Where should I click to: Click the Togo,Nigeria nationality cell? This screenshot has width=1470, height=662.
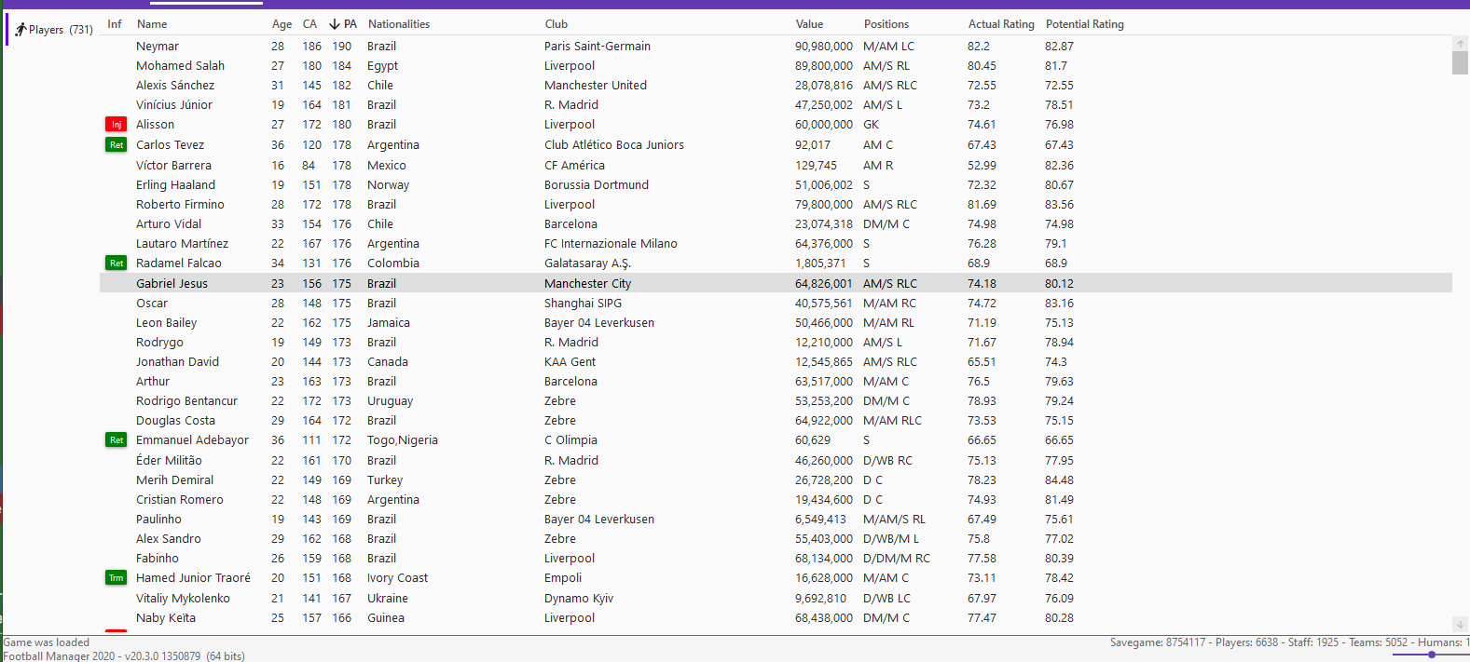coord(403,440)
